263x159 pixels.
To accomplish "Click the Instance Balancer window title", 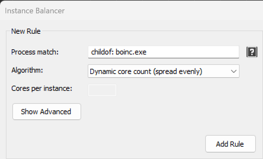I will pyautogui.click(x=35, y=11).
